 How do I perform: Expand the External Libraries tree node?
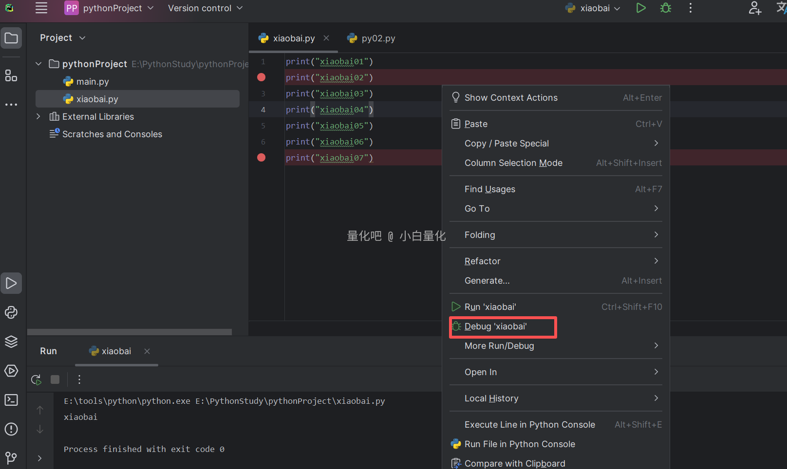pyautogui.click(x=38, y=117)
